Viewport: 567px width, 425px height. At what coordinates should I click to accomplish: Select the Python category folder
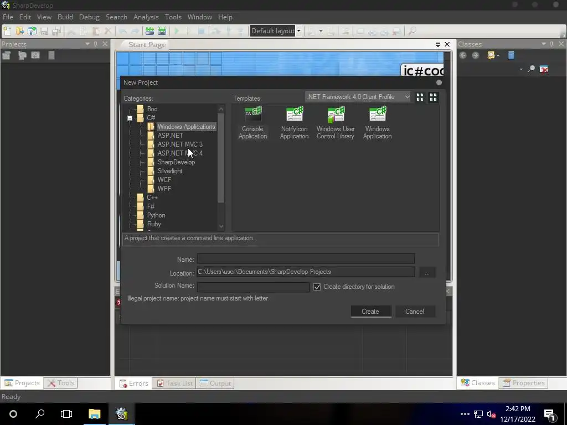coord(156,215)
